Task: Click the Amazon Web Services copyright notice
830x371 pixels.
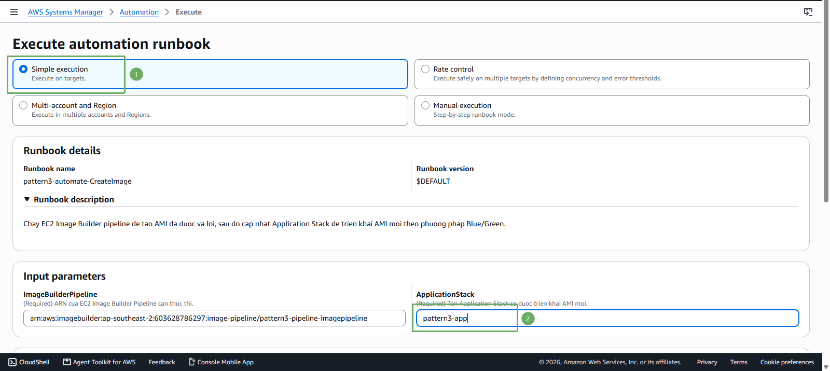Action: 610,362
